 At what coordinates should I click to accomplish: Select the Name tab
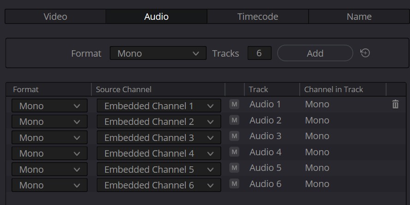coord(359,17)
